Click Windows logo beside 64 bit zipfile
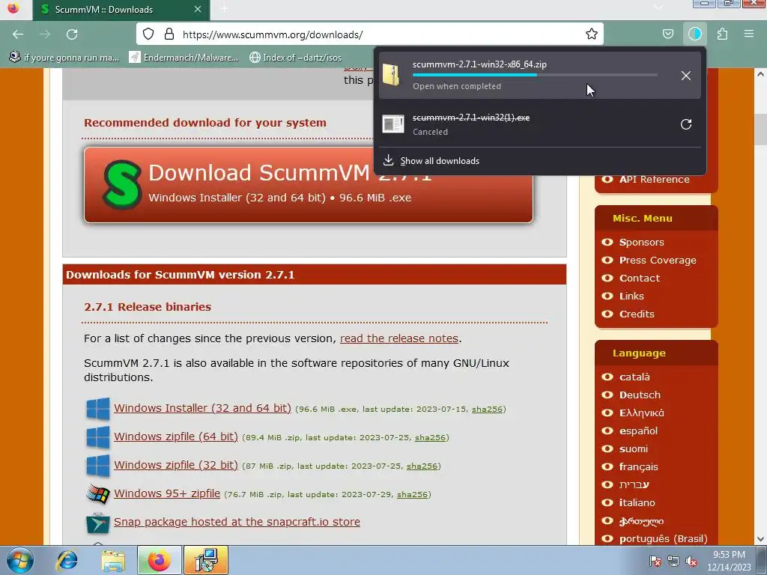Image resolution: width=767 pixels, height=575 pixels. point(98,437)
